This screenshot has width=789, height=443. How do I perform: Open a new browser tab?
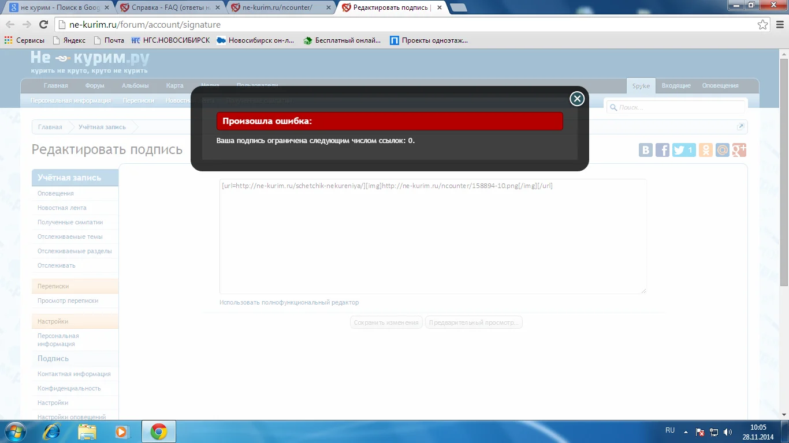459,8
